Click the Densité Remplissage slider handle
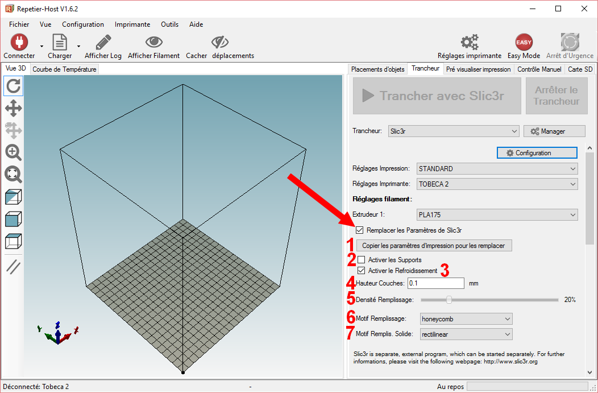Viewport: 598px width, 393px height. pyautogui.click(x=449, y=300)
